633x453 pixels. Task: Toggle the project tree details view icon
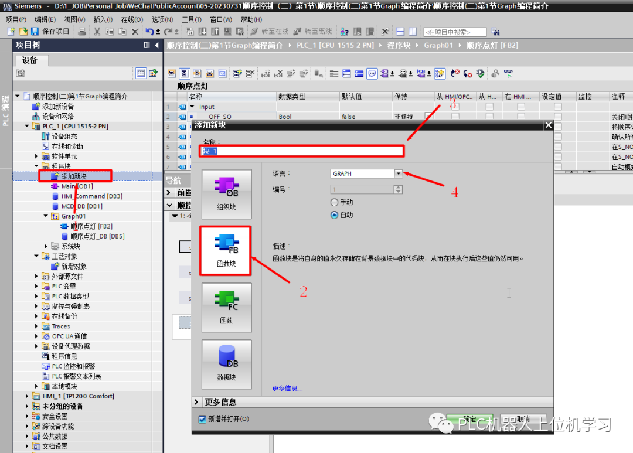(x=141, y=73)
